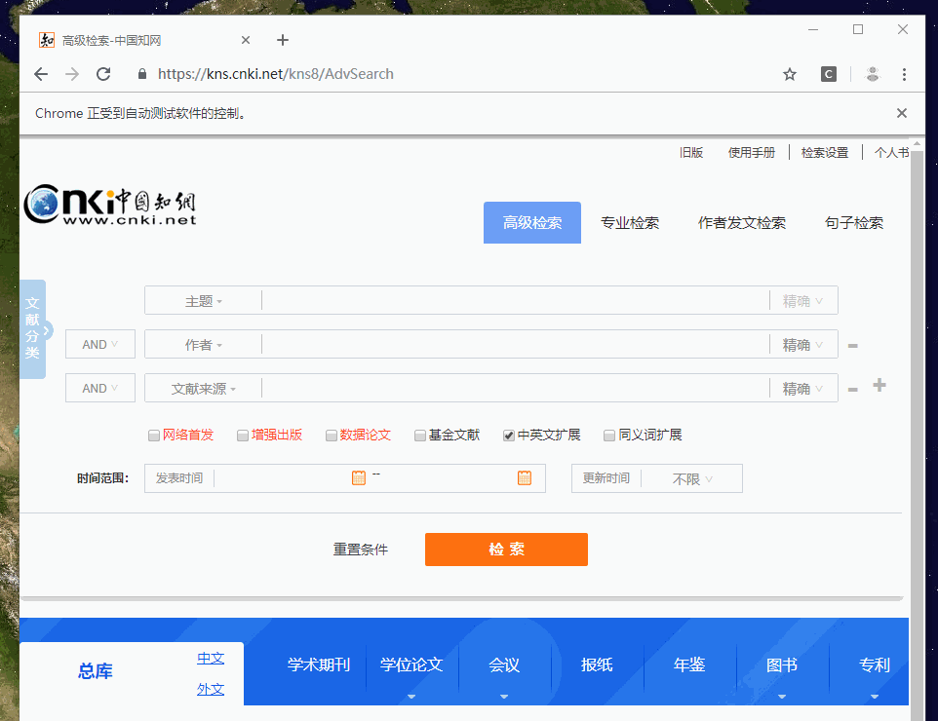Select the 专利 database tab

point(874,664)
